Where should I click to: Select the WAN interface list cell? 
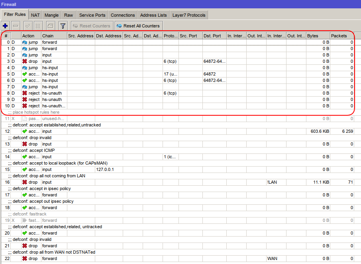point(276,258)
